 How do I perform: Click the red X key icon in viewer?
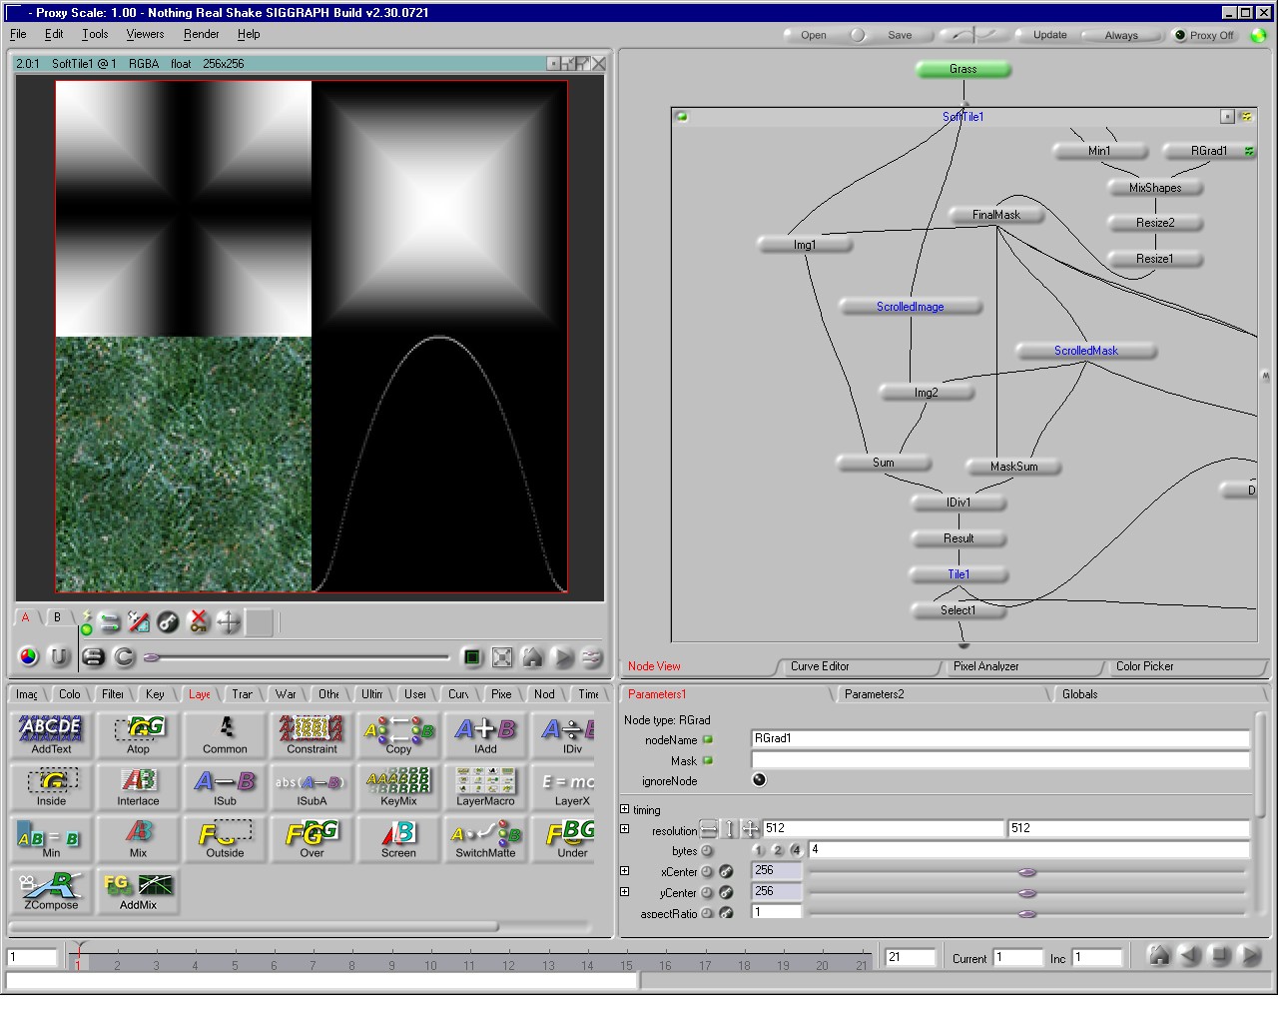[199, 622]
